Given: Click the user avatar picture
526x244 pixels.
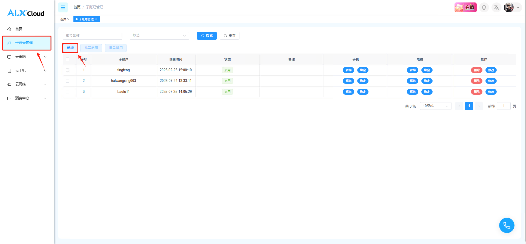Looking at the screenshot, I should (x=509, y=7).
